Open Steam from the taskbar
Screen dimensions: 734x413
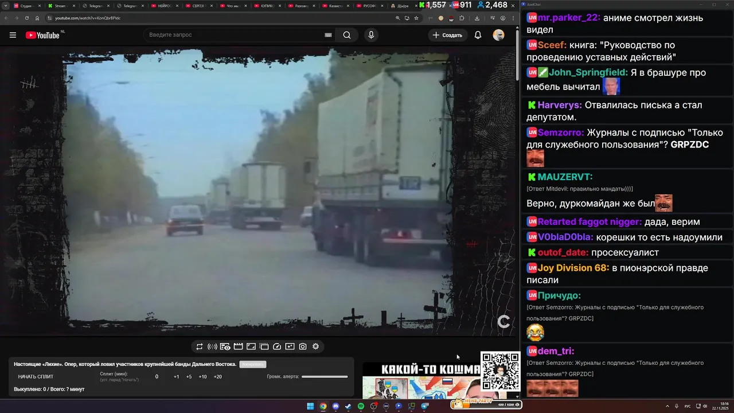click(x=348, y=406)
